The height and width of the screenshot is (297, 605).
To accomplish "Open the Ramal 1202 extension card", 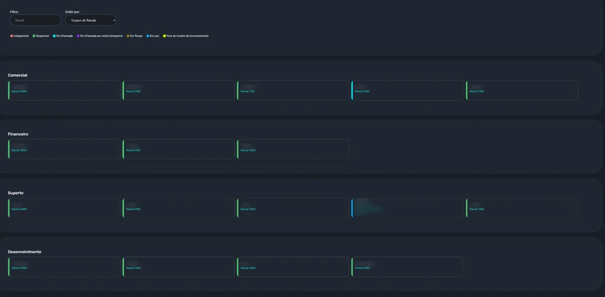I will pos(293,208).
